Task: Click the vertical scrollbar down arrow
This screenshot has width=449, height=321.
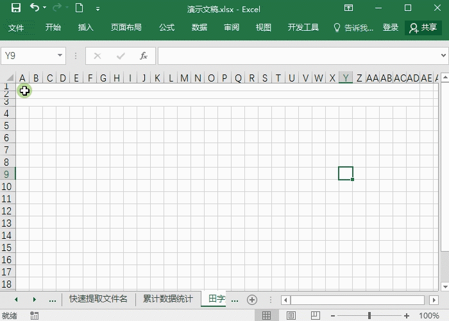Action: pyautogui.click(x=445, y=286)
